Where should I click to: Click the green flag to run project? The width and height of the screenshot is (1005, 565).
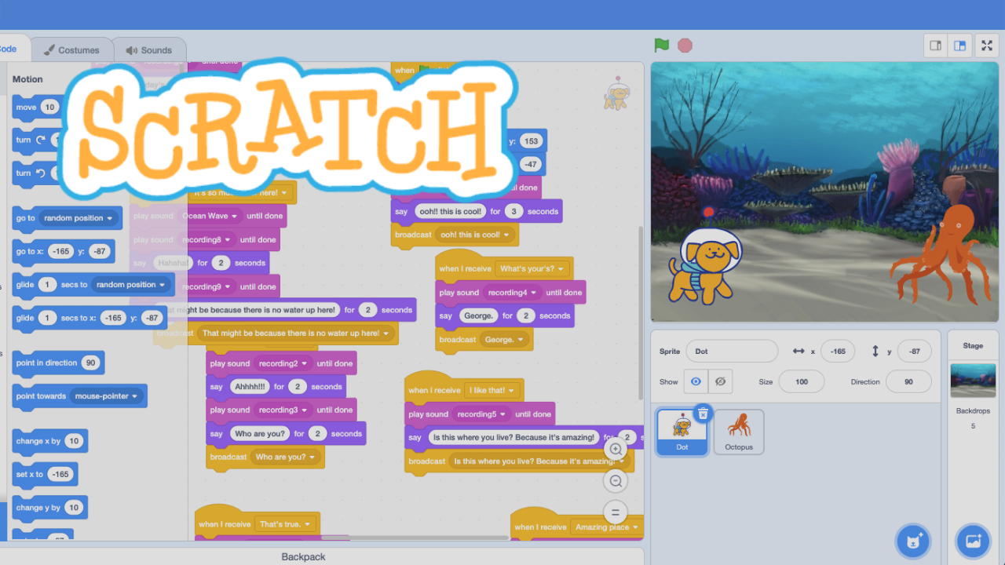click(x=662, y=46)
